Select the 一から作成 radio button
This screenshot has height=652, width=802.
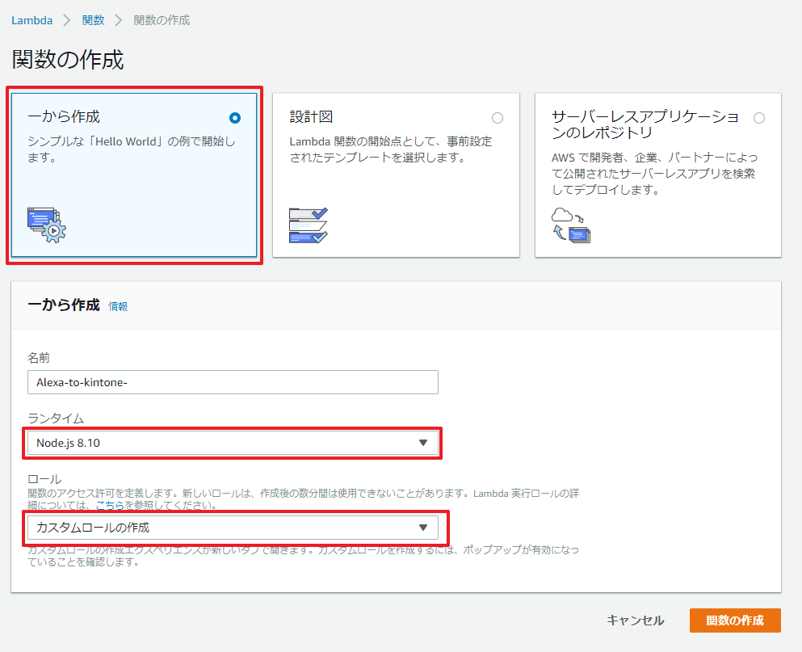click(x=235, y=118)
